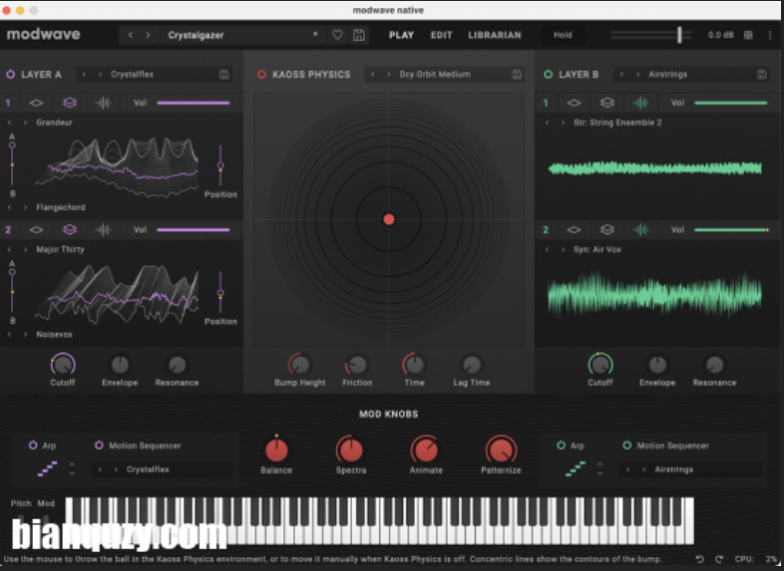
Task: Toggle Layer A Arp on/off
Action: click(x=33, y=445)
